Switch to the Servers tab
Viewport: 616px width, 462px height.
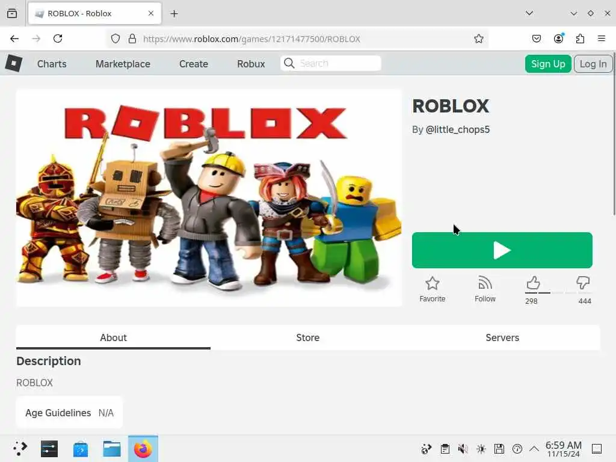(x=502, y=337)
